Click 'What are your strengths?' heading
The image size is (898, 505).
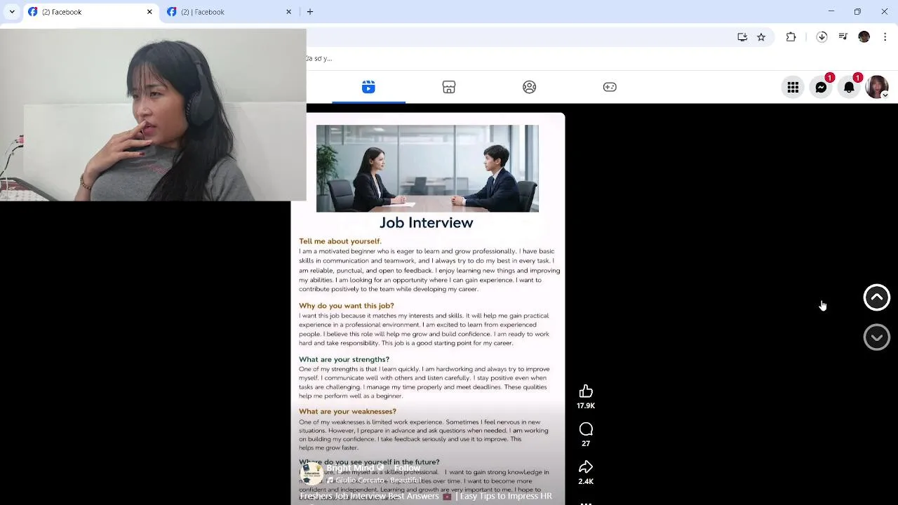[344, 360]
